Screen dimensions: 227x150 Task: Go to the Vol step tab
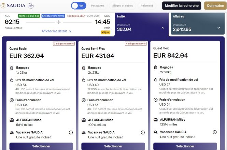coord(79,6)
